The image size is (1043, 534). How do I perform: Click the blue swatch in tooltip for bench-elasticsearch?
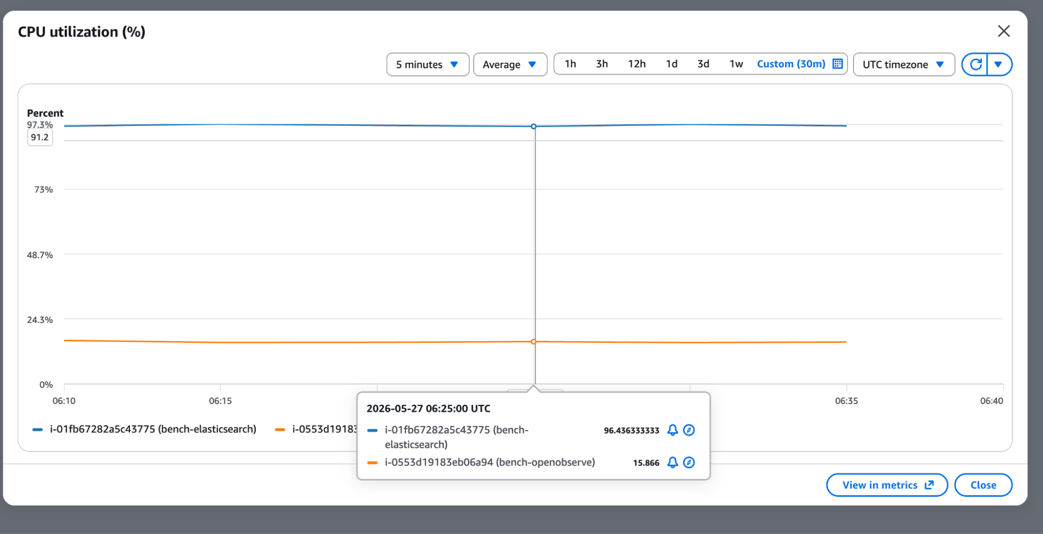click(372, 431)
